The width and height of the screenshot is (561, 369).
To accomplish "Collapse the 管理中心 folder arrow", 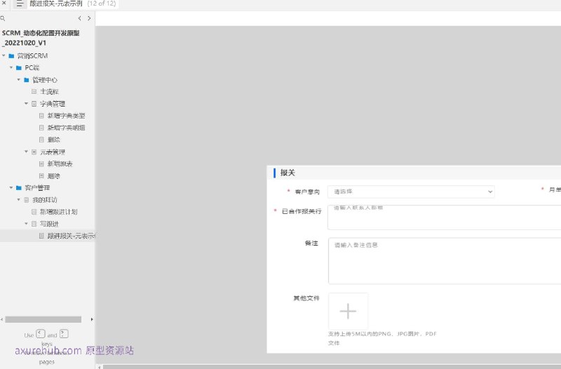I will click(19, 79).
